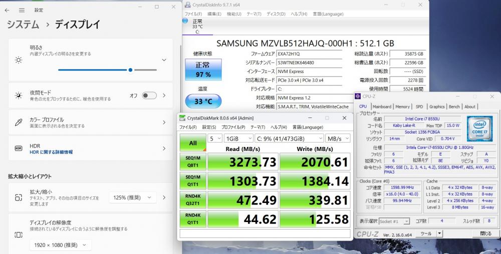Open the MB/s unit dropdown
This screenshot has width=501, height=254.
tap(338, 138)
